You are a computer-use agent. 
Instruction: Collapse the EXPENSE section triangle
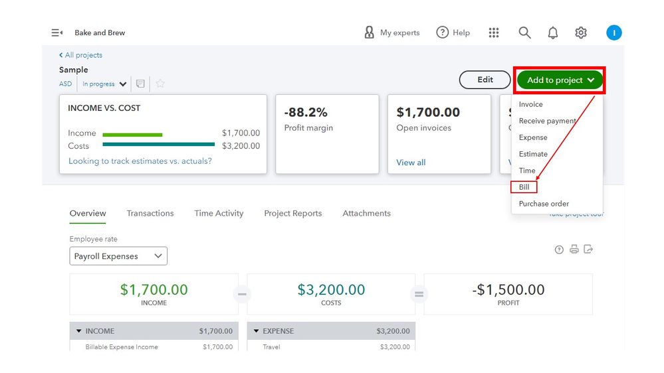(256, 331)
